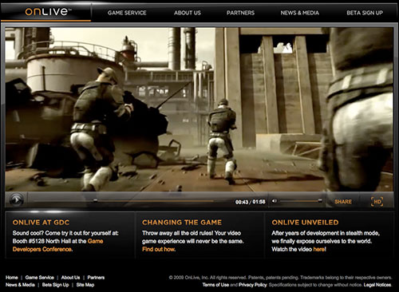Open the News & Media top menu
Image resolution: width=399 pixels, height=292 pixels.
(x=299, y=13)
